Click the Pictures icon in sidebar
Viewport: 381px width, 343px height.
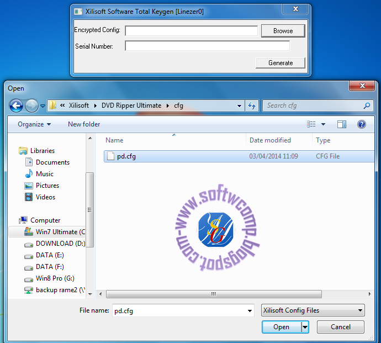point(29,186)
